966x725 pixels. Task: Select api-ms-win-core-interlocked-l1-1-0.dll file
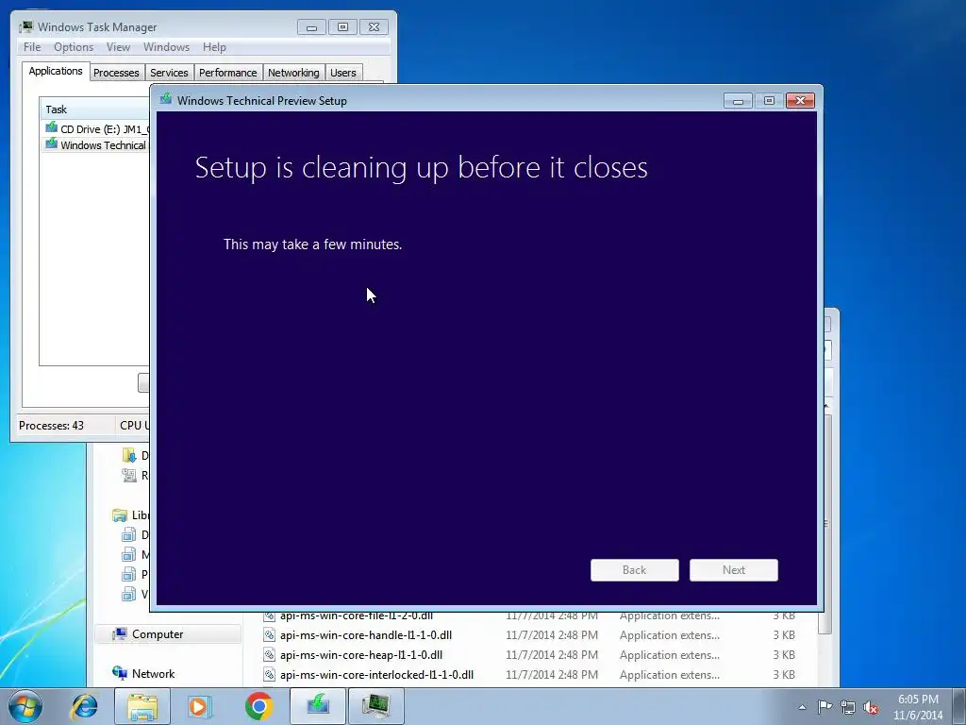coord(376,674)
